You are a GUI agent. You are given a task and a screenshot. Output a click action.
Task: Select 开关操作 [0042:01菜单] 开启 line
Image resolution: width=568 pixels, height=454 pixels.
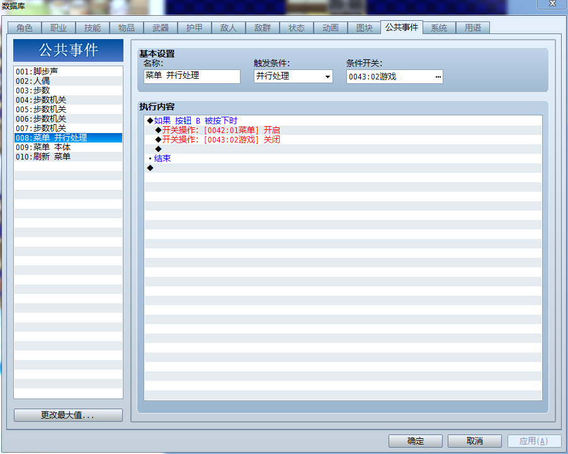tap(343, 130)
